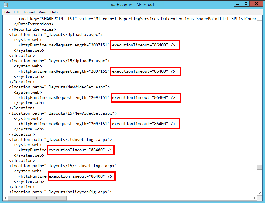The height and width of the screenshot is (203, 265).
Task: Open the Edit menu
Action: click(17, 12)
